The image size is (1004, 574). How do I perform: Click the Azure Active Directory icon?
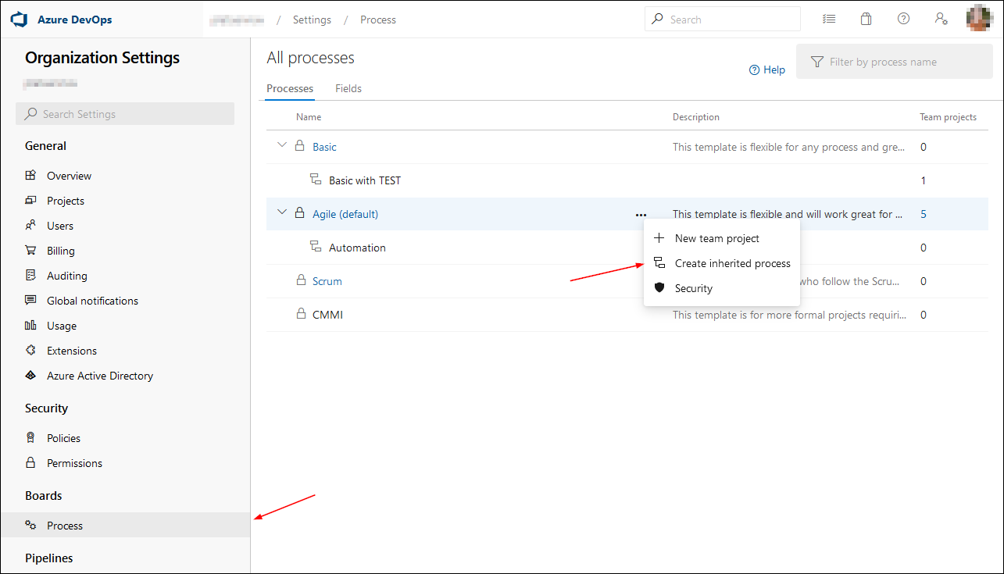pyautogui.click(x=30, y=376)
